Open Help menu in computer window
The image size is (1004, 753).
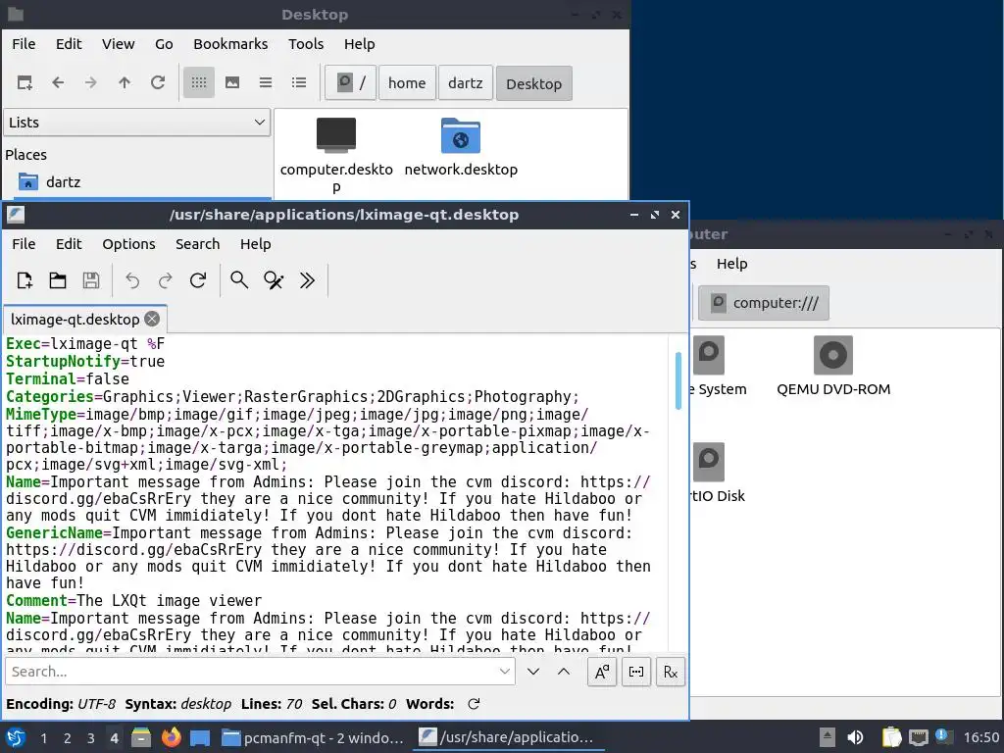coord(731,264)
